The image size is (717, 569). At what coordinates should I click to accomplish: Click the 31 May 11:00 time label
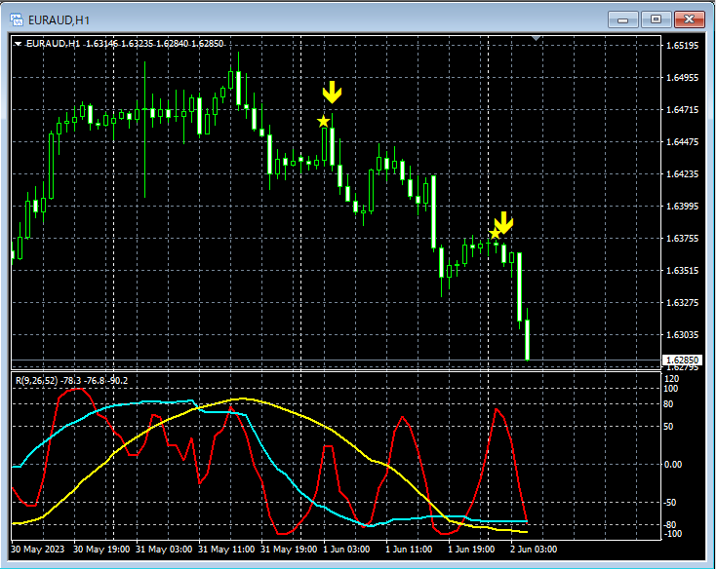pyautogui.click(x=226, y=549)
